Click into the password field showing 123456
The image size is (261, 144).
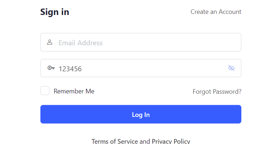point(143,68)
